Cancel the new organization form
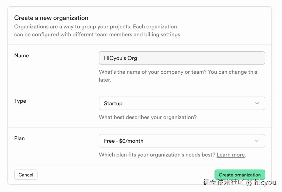The width and height of the screenshot is (282, 192). (26, 175)
